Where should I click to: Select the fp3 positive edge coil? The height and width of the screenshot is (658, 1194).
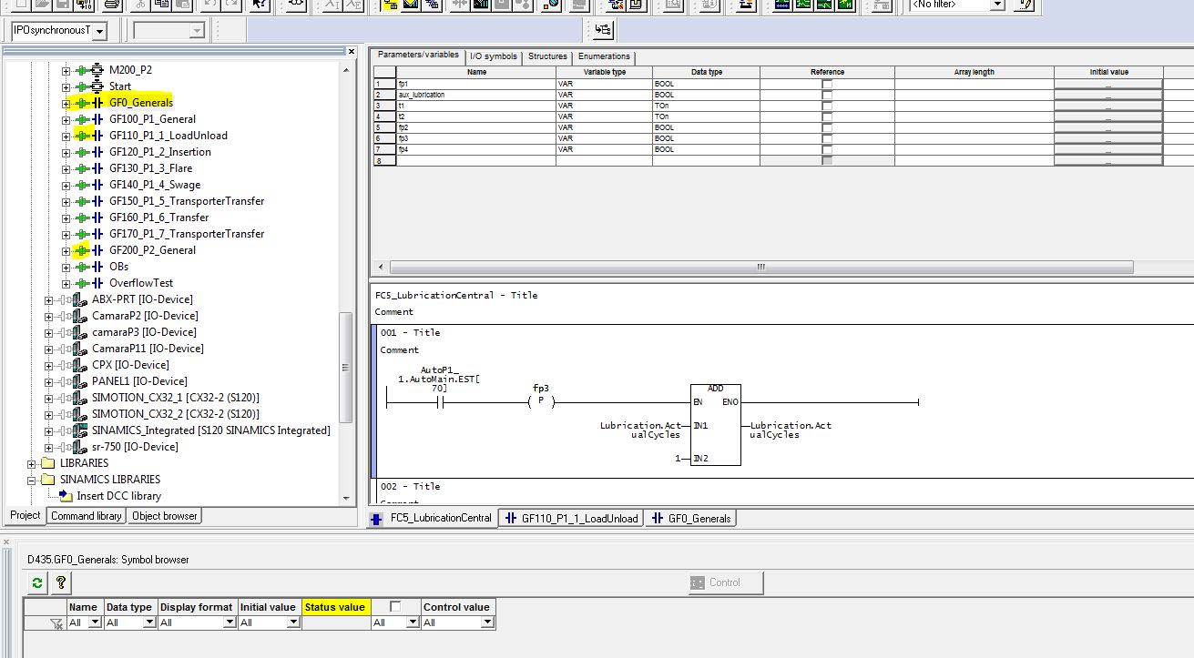pos(541,402)
